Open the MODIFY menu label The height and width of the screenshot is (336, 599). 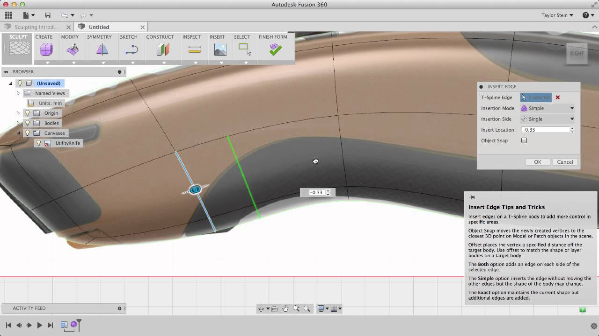70,37
